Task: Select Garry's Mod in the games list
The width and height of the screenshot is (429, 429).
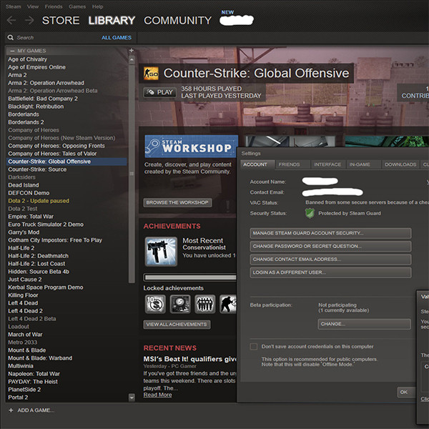Action: pos(24,232)
